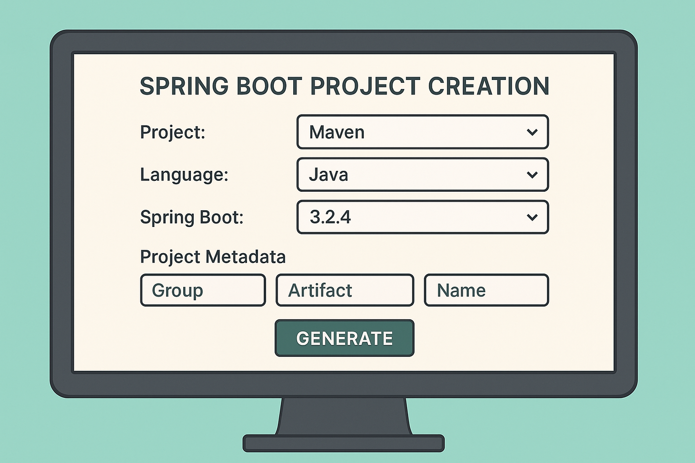This screenshot has width=695, height=463.
Task: Click the chevron beside Java
Action: (x=532, y=175)
